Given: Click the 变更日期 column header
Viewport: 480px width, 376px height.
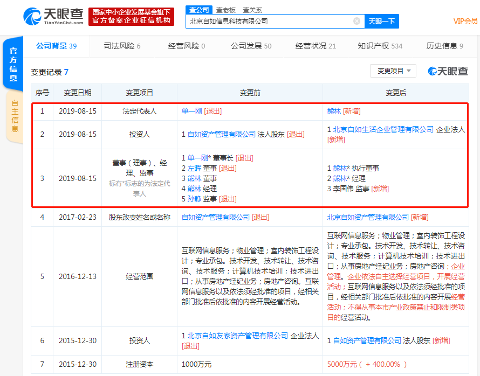Looking at the screenshot, I should 78,93.
